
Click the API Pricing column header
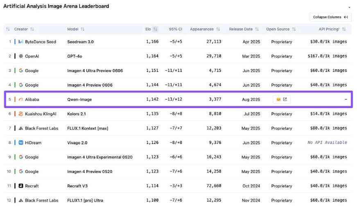pos(329,29)
